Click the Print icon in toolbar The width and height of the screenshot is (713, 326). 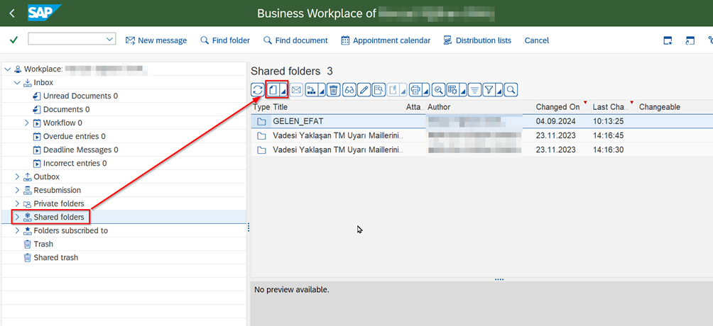415,90
